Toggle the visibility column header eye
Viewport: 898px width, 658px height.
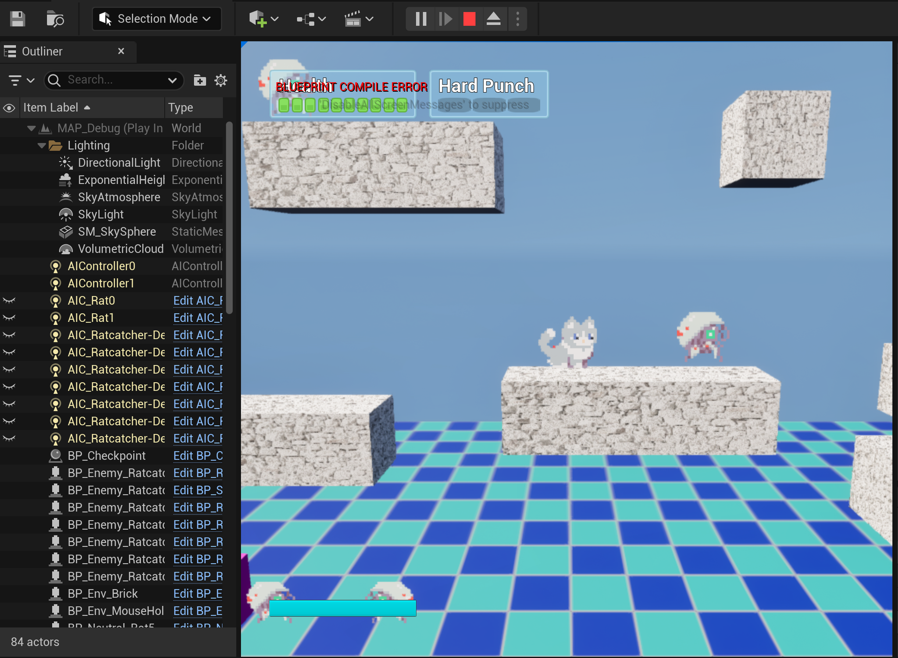point(9,108)
